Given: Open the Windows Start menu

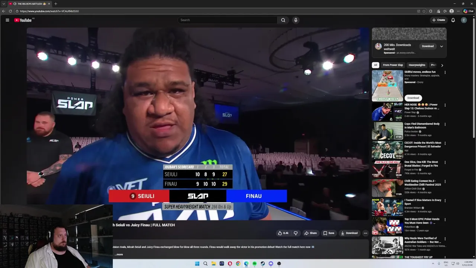Looking at the screenshot, I should tap(197, 264).
